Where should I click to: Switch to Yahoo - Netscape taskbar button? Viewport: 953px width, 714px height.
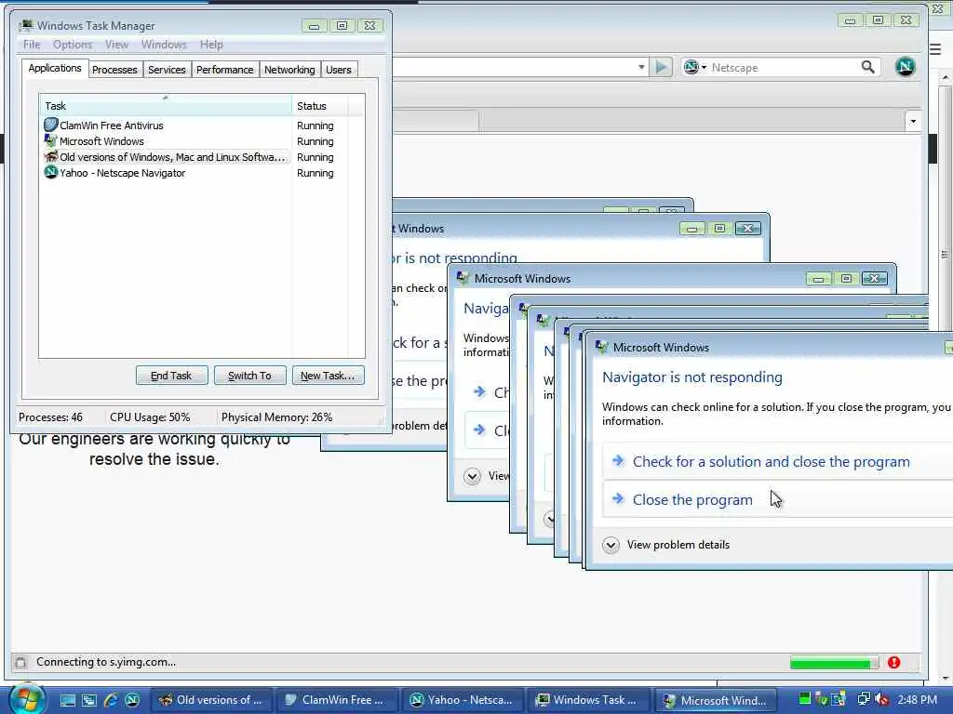point(463,700)
